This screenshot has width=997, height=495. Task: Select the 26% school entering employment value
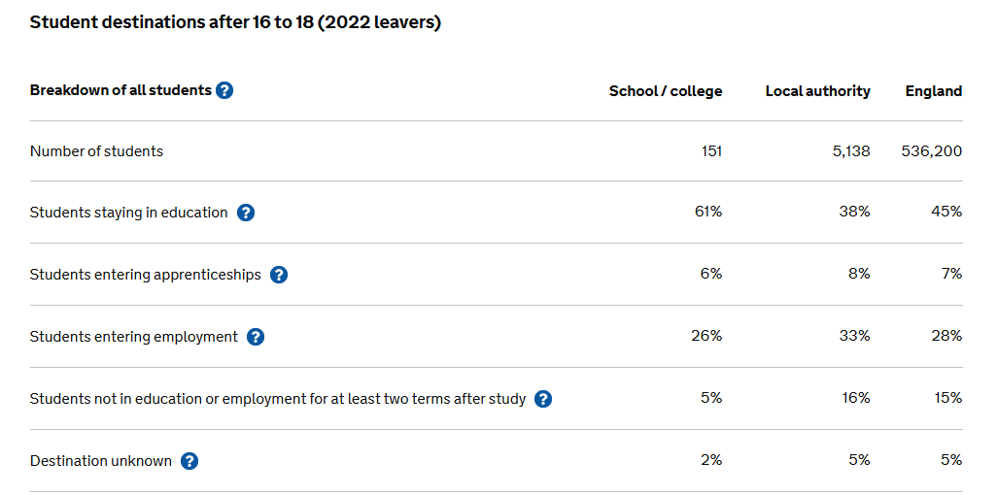707,336
